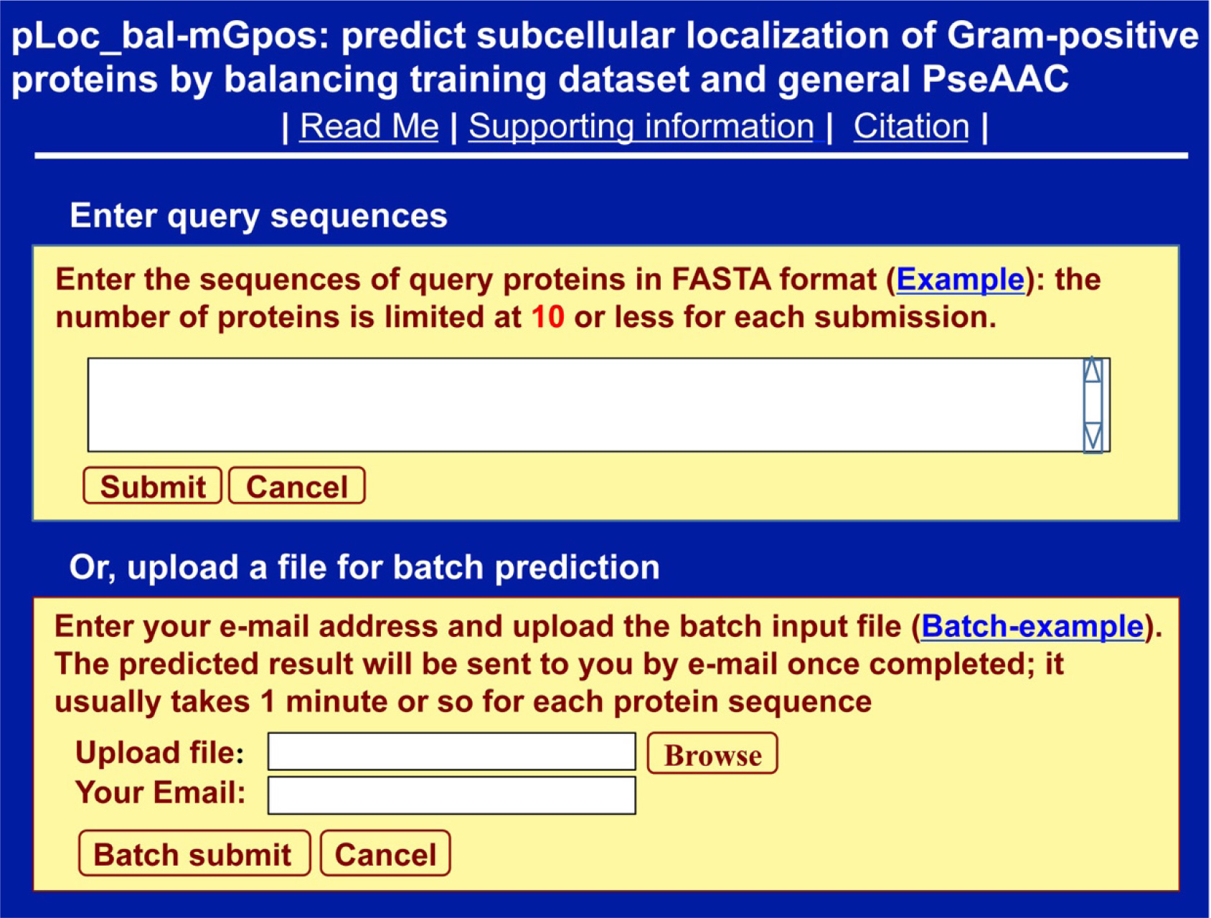Click the 'Or, upload a file' heading
This screenshot has height=918, width=1211.
(x=364, y=567)
